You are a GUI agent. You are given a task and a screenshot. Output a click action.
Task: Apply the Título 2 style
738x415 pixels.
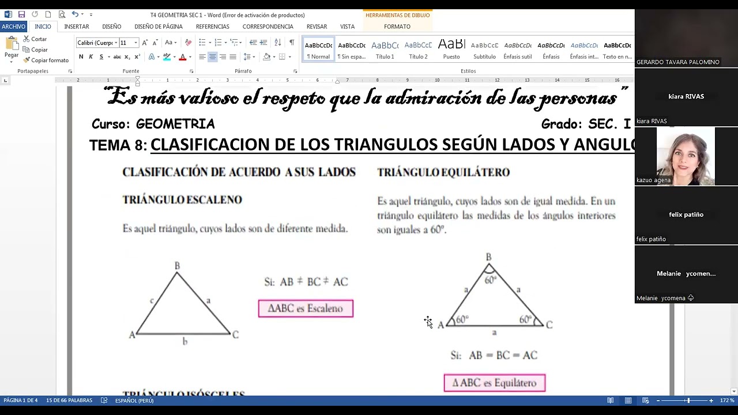click(419, 50)
